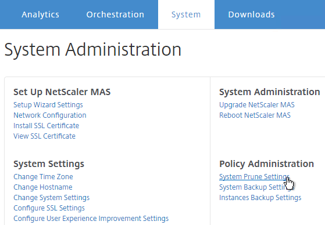This screenshot has height=225, width=325.
Task: Open Change Hostname link
Action: click(x=43, y=187)
